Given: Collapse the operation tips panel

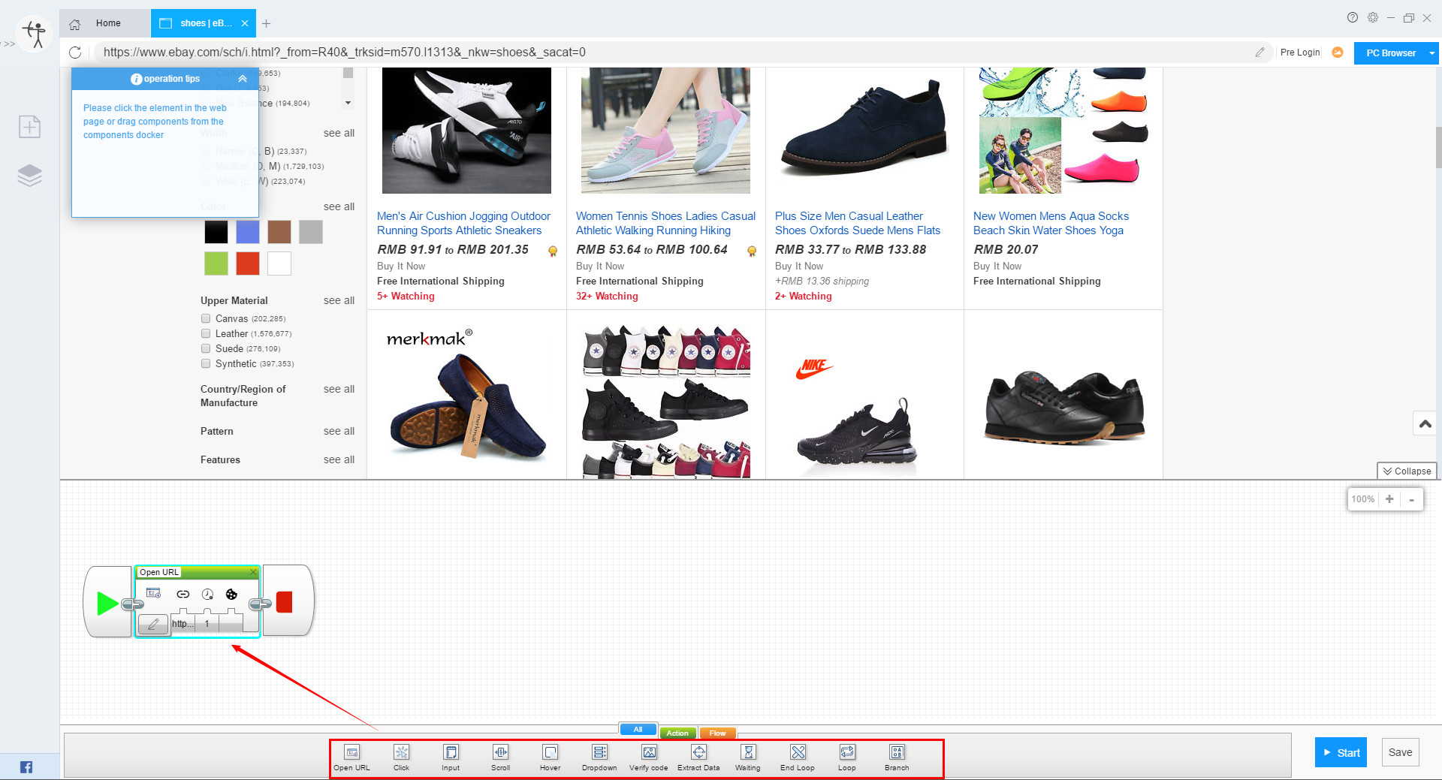Looking at the screenshot, I should [x=243, y=79].
